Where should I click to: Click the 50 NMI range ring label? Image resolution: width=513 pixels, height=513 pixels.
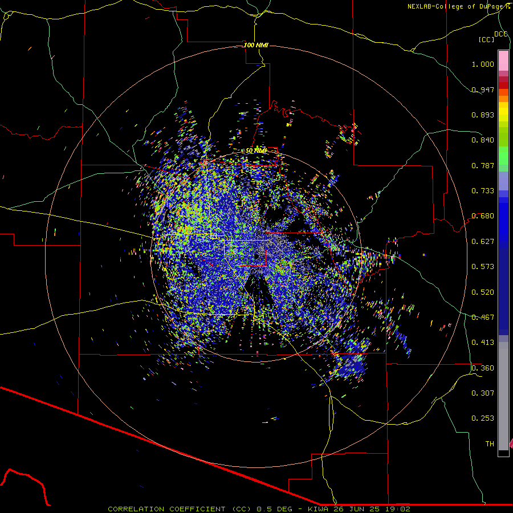pyautogui.click(x=256, y=150)
